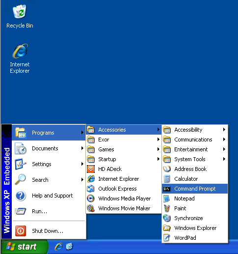Viewport: 238px width, 254px height.
Task: Choose Command Prompt from Accessories
Action: click(195, 189)
